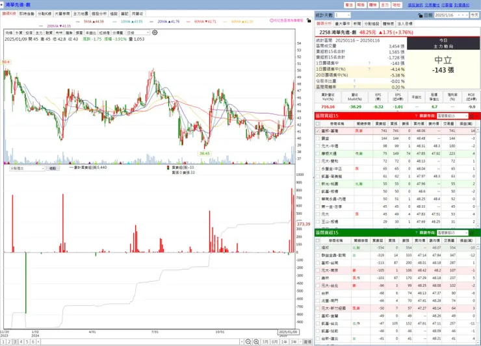Check the 元大-雙和 broker checkbox
Viewport: 481px width, 346px height.
coord(318,161)
